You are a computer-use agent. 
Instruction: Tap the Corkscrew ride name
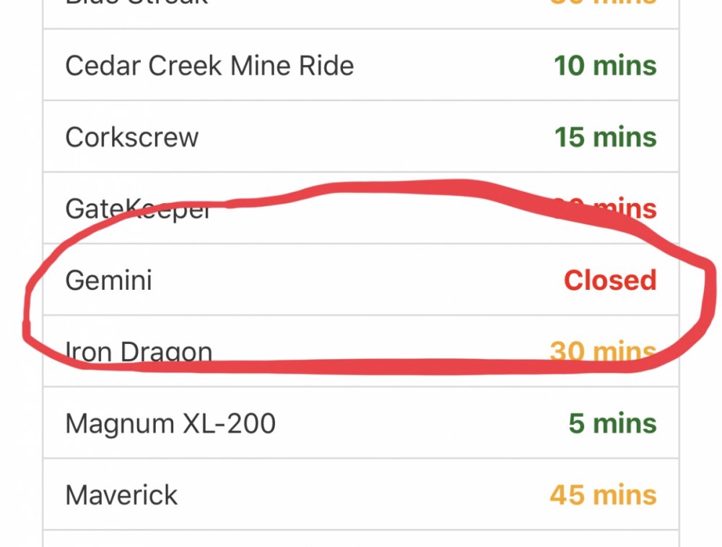(131, 137)
